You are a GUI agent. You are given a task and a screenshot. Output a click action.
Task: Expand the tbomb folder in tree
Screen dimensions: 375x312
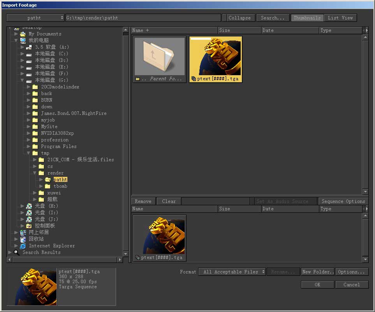tap(41, 186)
